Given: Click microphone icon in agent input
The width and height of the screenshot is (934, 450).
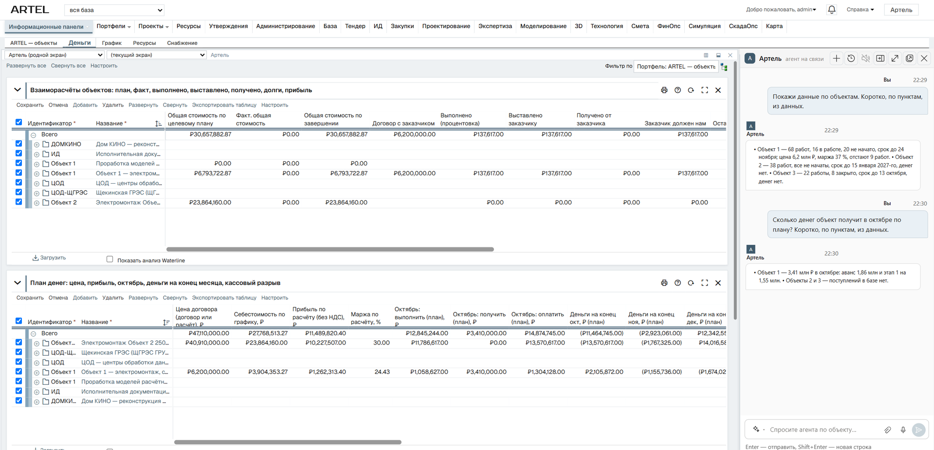Looking at the screenshot, I should click(x=903, y=430).
